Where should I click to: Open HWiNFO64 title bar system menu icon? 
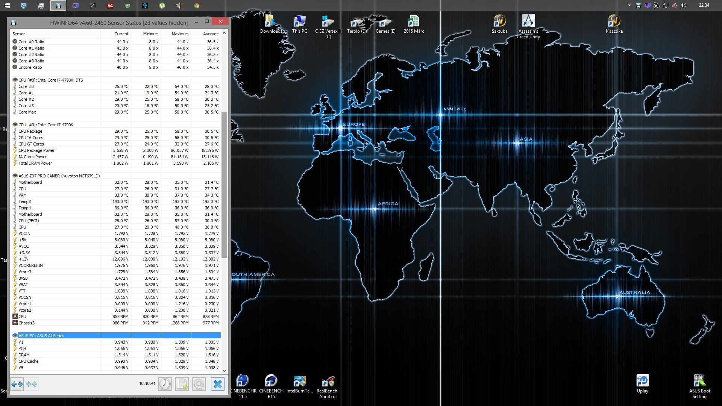14,23
